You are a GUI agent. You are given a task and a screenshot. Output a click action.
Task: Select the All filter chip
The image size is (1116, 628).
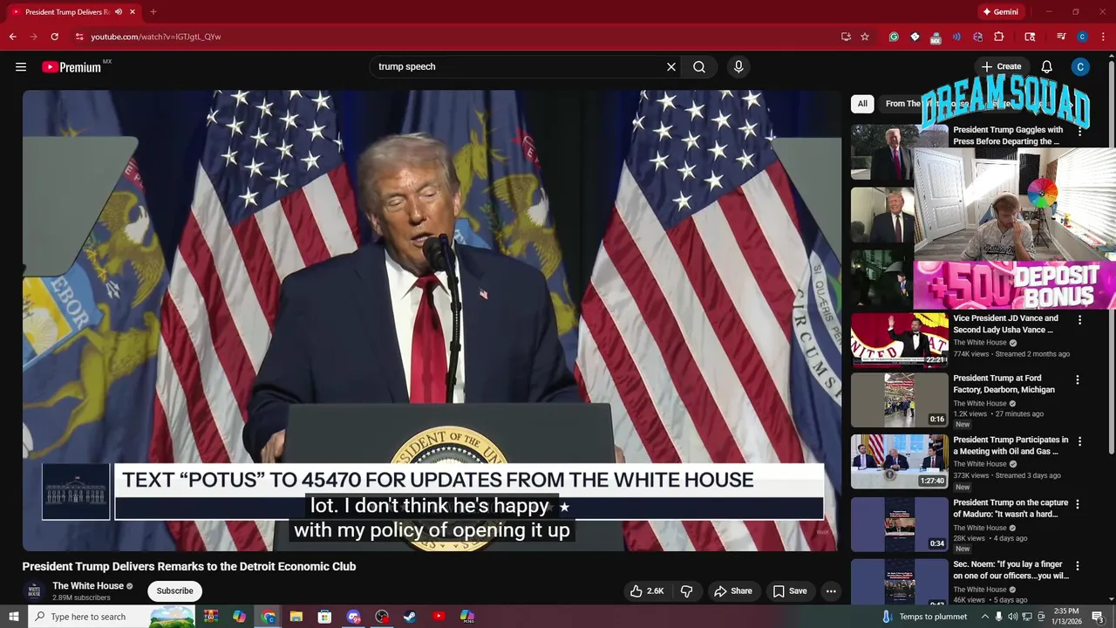pyautogui.click(x=862, y=104)
